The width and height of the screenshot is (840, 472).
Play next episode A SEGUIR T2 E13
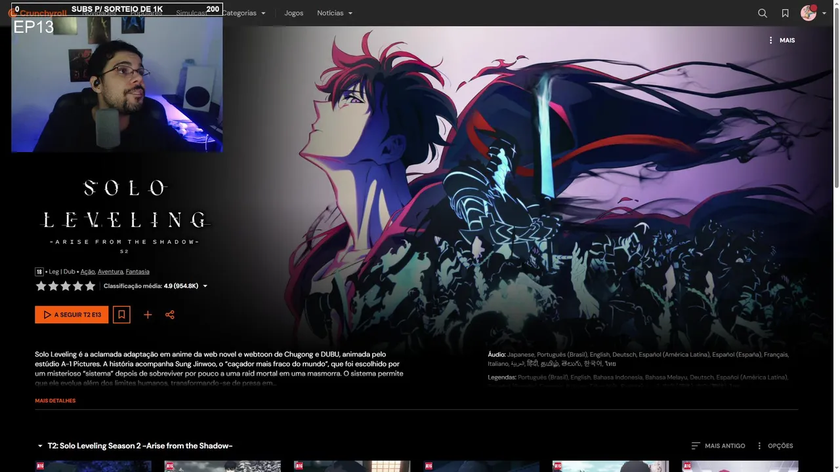click(x=72, y=315)
